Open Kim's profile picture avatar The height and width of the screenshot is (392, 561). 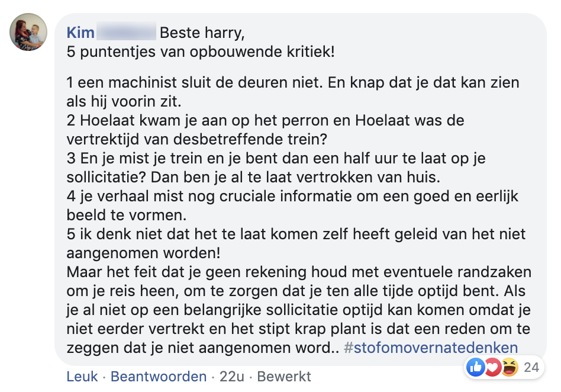(x=28, y=32)
